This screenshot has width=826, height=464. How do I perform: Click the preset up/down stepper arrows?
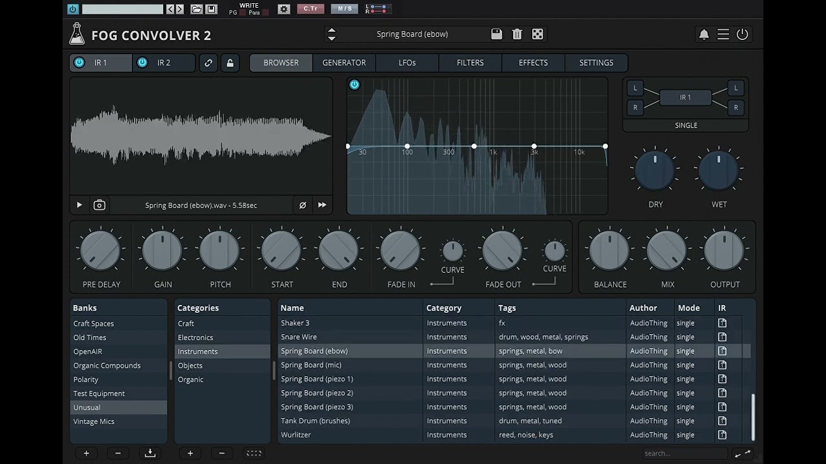point(332,34)
